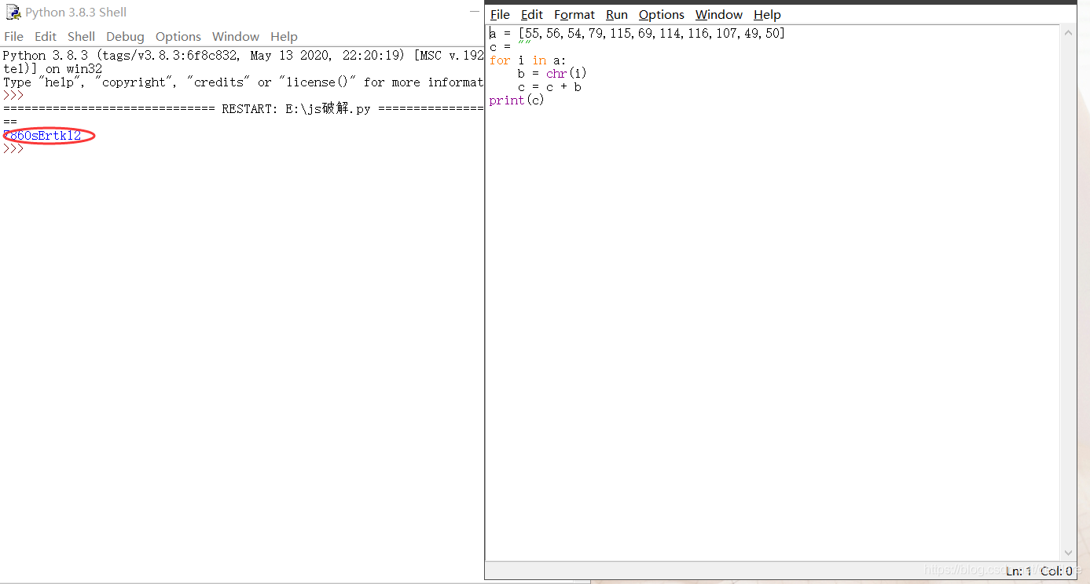
Task: Click the 'c = c + b' code line
Action: point(550,87)
